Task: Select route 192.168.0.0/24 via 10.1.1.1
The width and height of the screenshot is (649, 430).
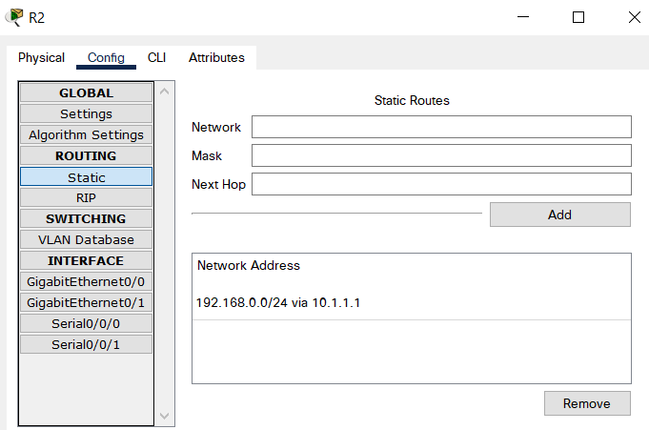Action: point(412,302)
